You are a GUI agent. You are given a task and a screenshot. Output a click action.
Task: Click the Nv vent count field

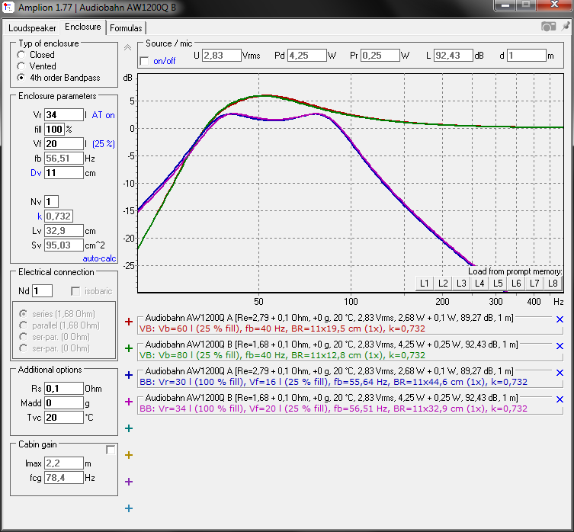click(51, 201)
